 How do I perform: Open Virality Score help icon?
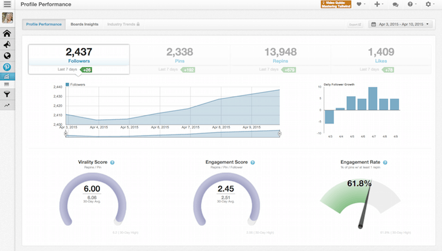[x=112, y=163]
